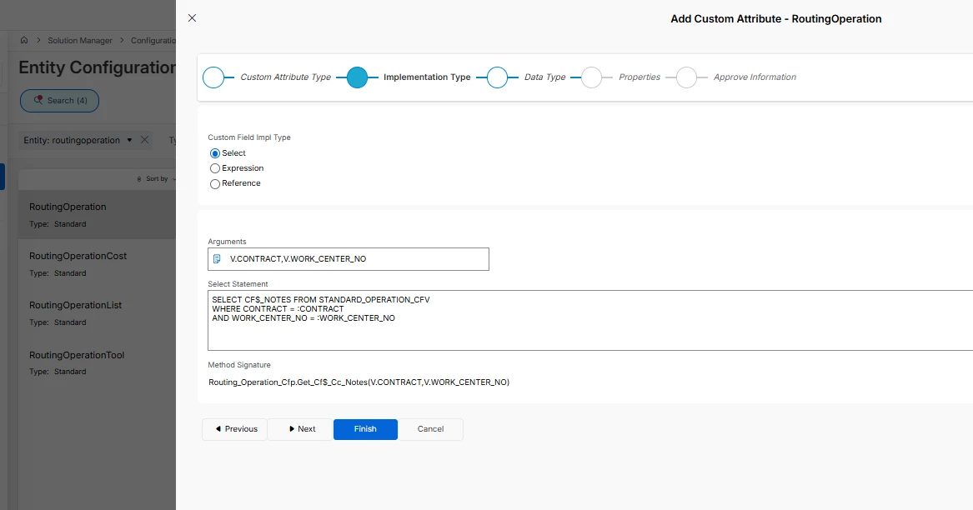
Task: Select RoutingOperationCost entity in list
Action: click(98, 263)
